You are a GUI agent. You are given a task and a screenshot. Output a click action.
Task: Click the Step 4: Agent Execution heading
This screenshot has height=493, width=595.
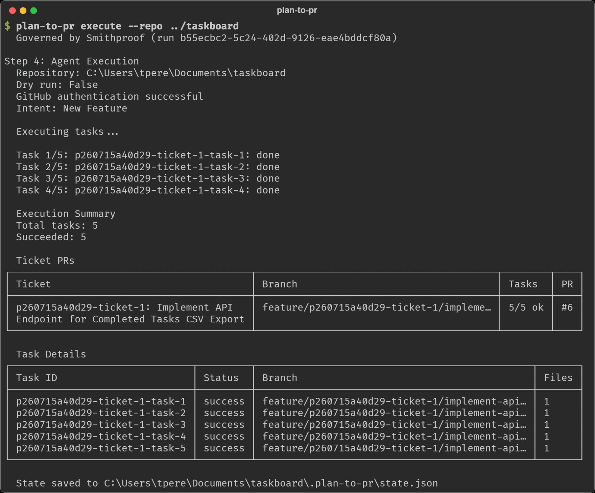(x=72, y=61)
